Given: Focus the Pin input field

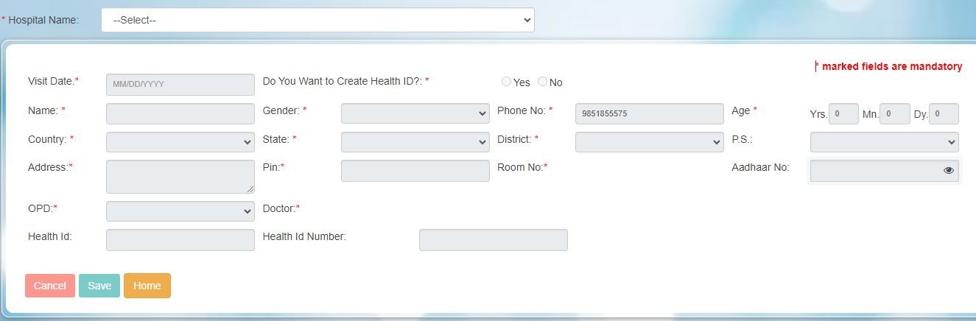Looking at the screenshot, I should [x=415, y=171].
